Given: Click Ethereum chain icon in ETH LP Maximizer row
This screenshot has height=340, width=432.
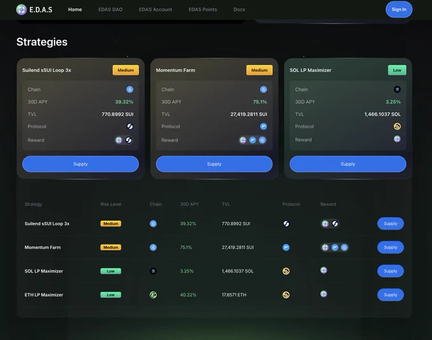Looking at the screenshot, I should click(x=153, y=295).
